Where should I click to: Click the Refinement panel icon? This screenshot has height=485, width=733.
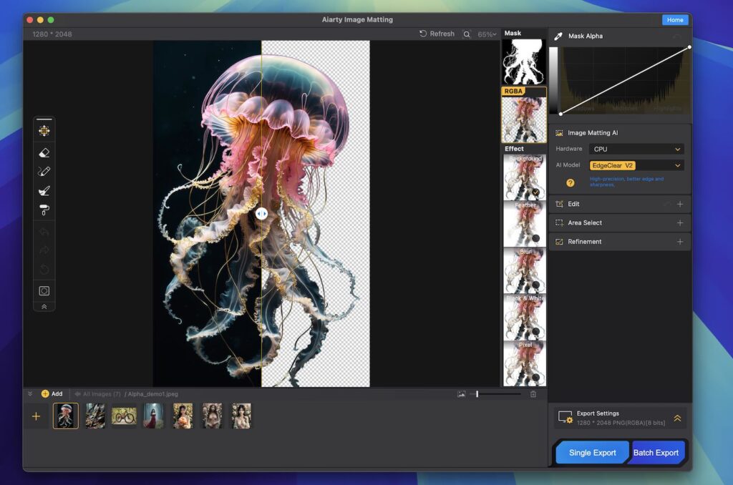(559, 242)
